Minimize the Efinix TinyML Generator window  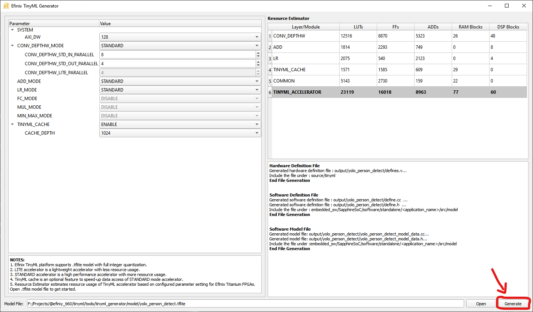click(x=490, y=6)
